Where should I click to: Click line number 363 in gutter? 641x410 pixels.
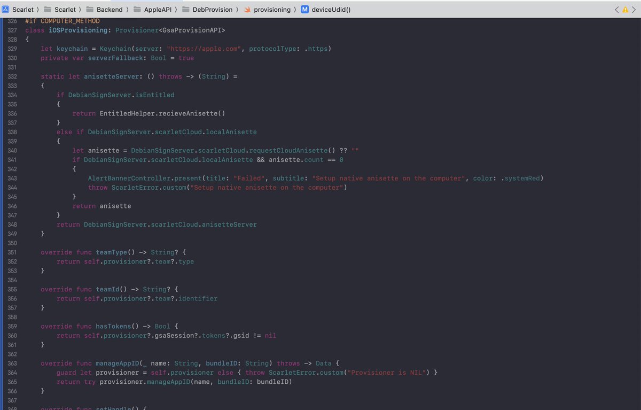pos(12,363)
